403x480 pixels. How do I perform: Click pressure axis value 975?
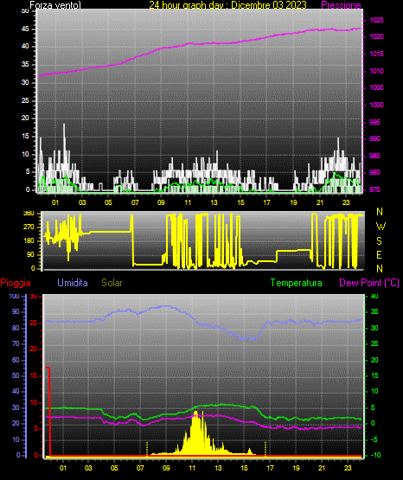pyautogui.click(x=374, y=189)
